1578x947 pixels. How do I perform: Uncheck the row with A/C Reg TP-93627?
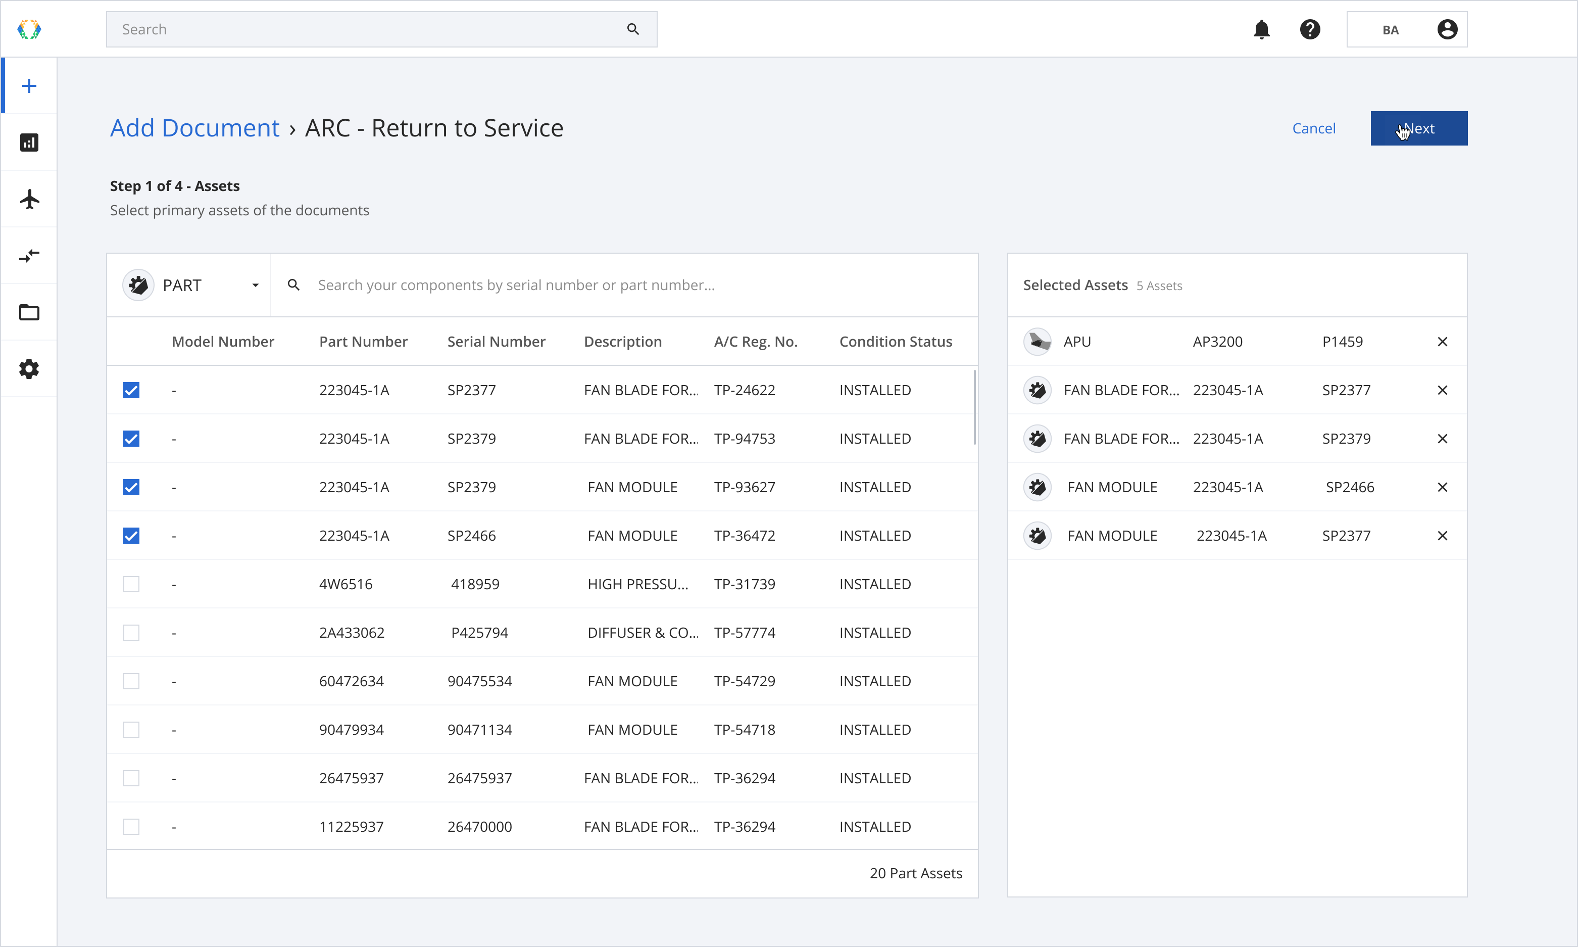131,488
